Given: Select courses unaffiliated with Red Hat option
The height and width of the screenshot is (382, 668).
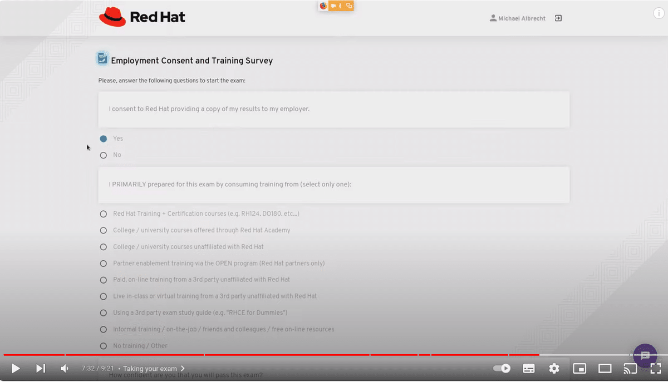Looking at the screenshot, I should coord(103,247).
